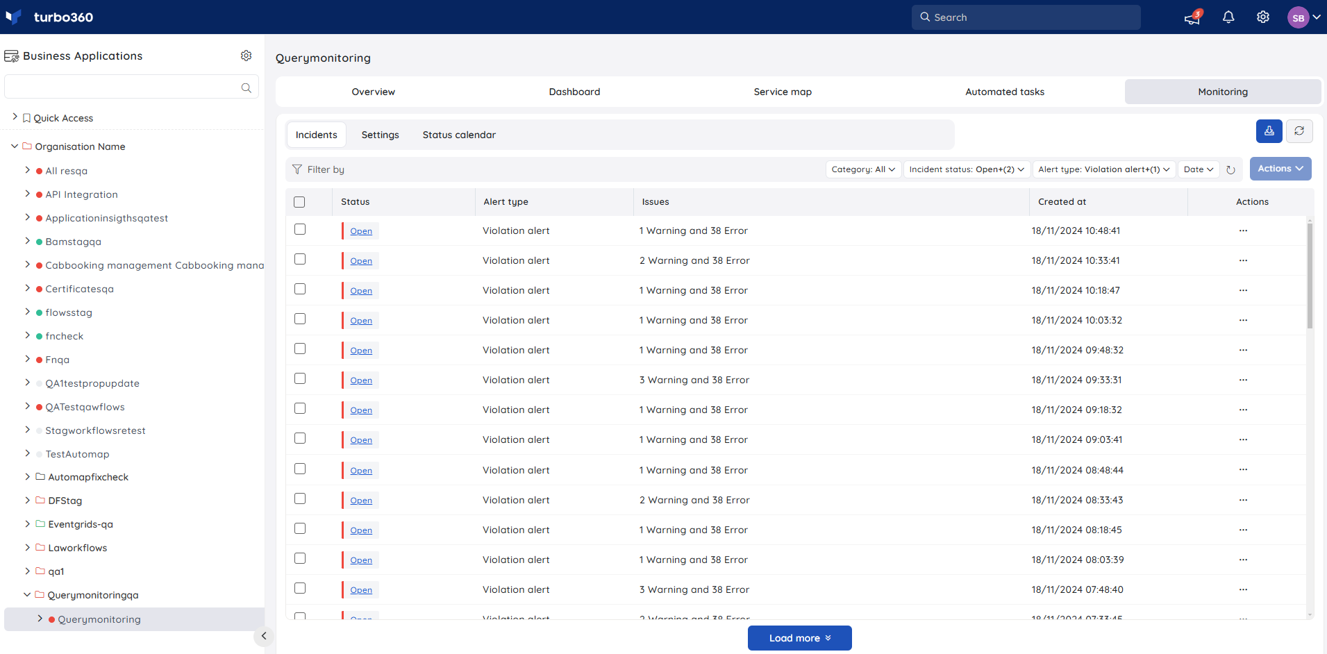1327x654 pixels.
Task: Open the settings gear in top bar
Action: click(x=1263, y=17)
